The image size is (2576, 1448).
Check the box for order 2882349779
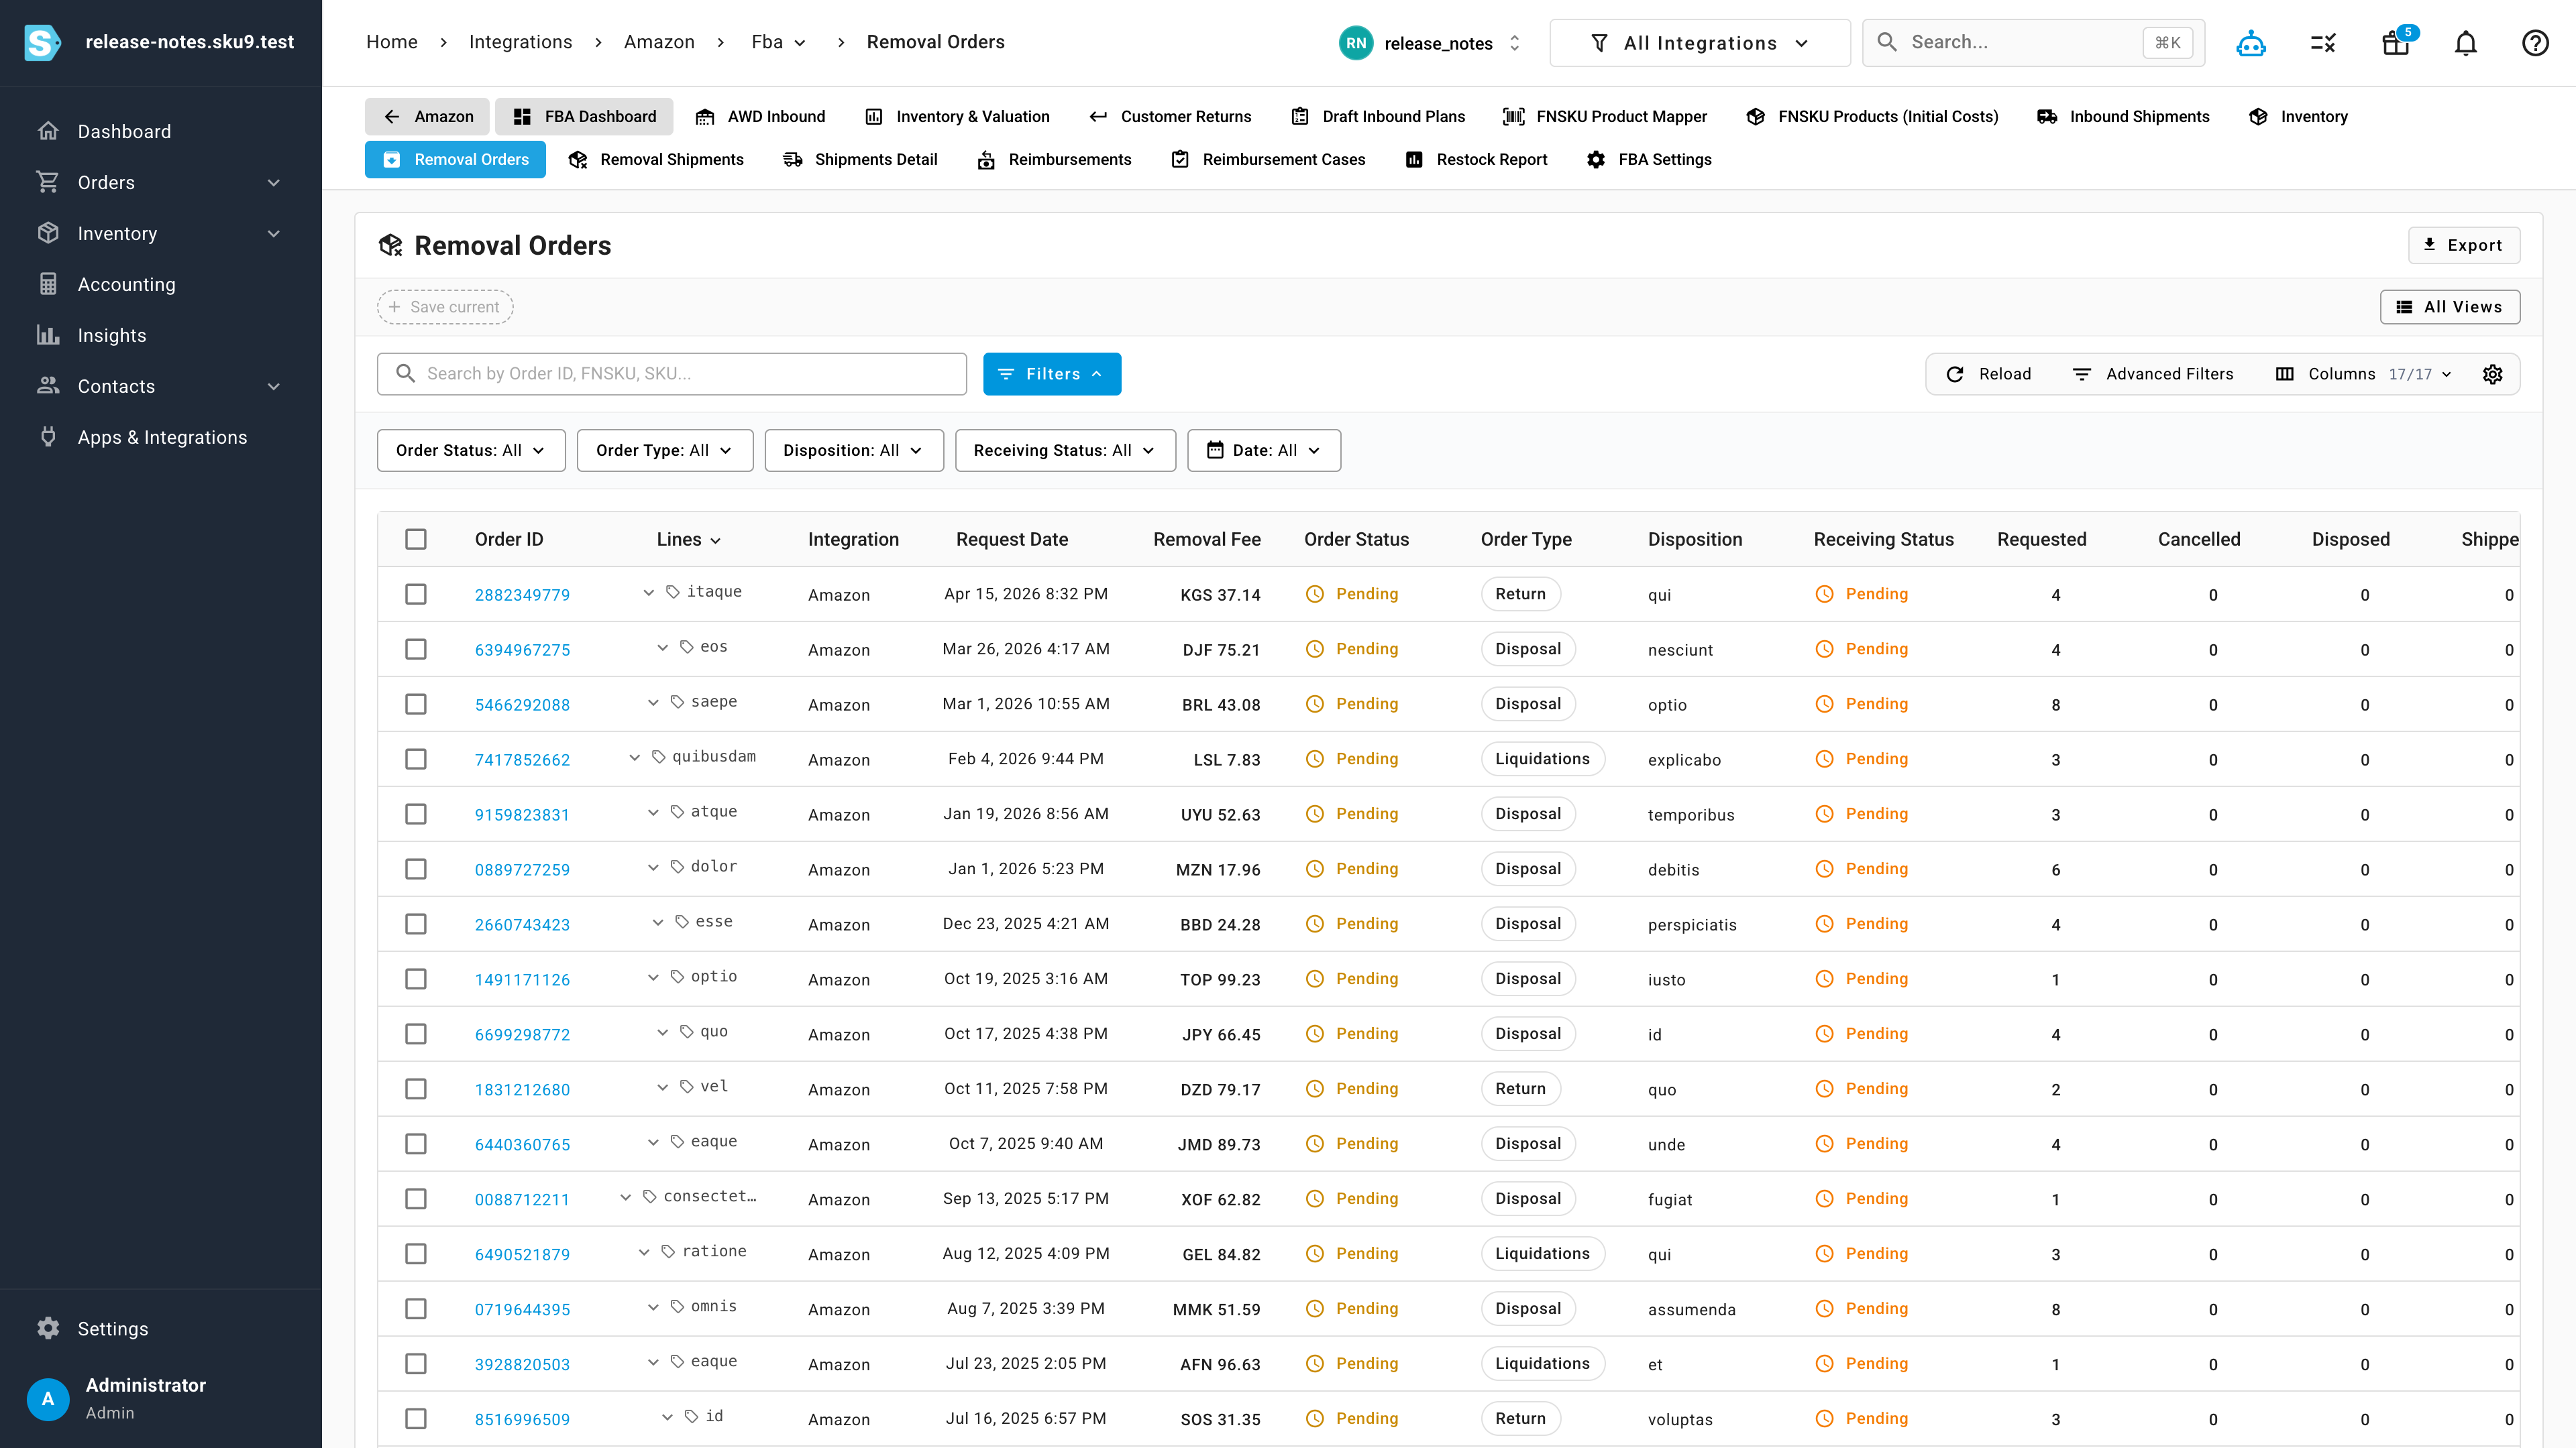(x=416, y=593)
